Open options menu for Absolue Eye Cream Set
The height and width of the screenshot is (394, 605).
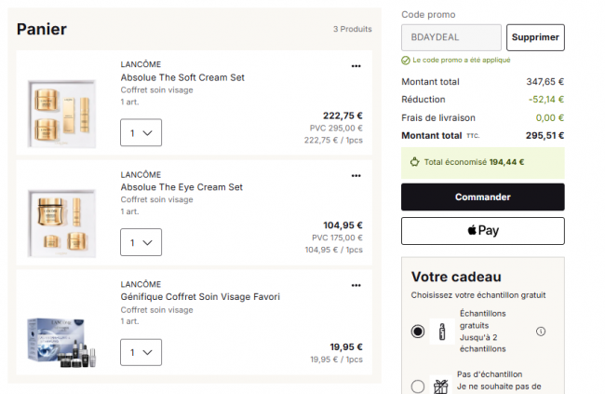(x=356, y=176)
